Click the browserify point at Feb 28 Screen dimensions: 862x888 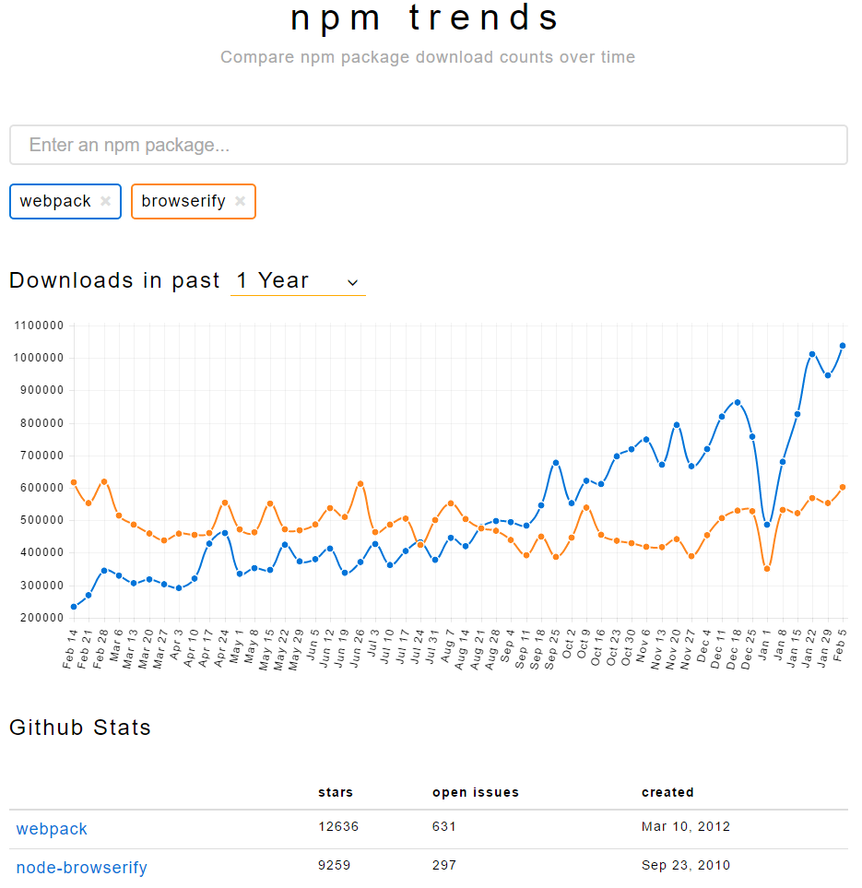point(103,481)
